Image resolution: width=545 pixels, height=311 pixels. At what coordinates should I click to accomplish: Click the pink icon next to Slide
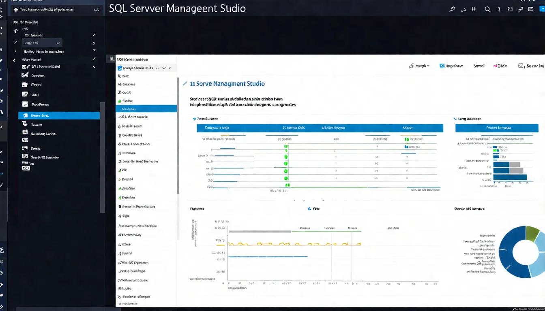[495, 66]
